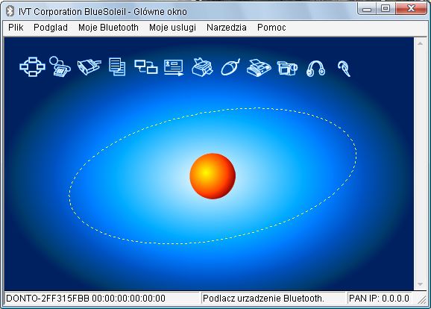Image resolution: width=431 pixels, height=309 pixels.
Task: Select the File Transfer service icon
Action: tap(117, 67)
